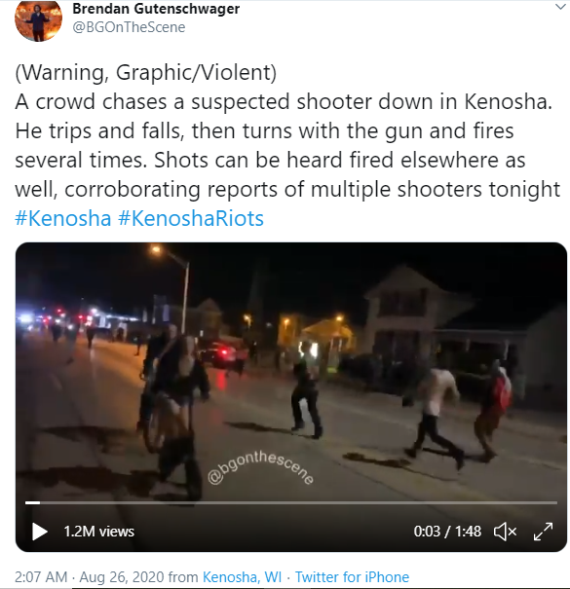The height and width of the screenshot is (589, 570).
Task: Open the tweet timestamp 2:07 AM
Action: 41,576
